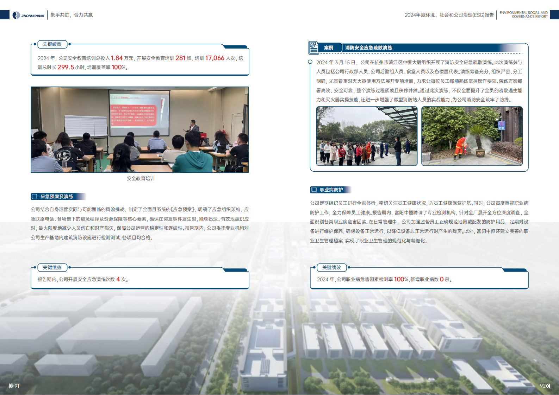Click the page number 92
Screen dimensions: 559x395
tap(542, 386)
